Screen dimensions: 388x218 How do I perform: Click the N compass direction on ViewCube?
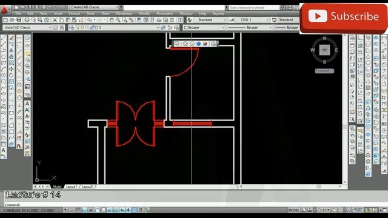(x=324, y=38)
